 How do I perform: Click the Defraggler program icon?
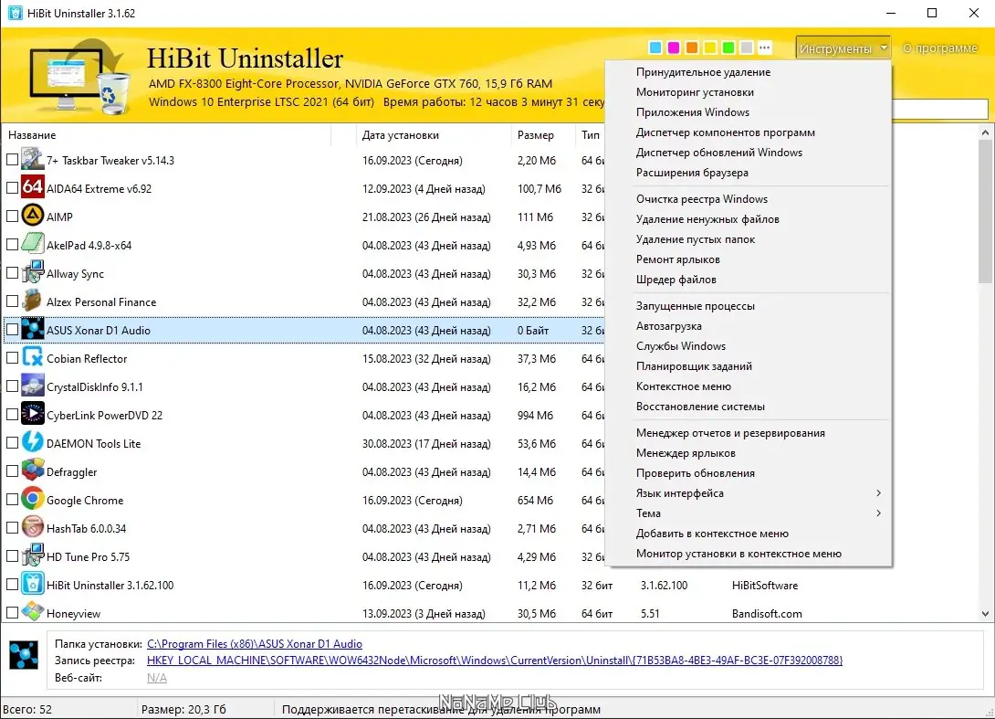tap(32, 471)
